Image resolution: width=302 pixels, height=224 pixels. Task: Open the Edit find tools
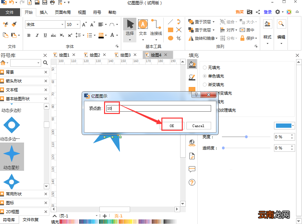pyautogui.click(x=281, y=32)
